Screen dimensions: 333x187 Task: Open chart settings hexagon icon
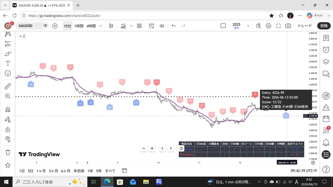[x=269, y=26]
